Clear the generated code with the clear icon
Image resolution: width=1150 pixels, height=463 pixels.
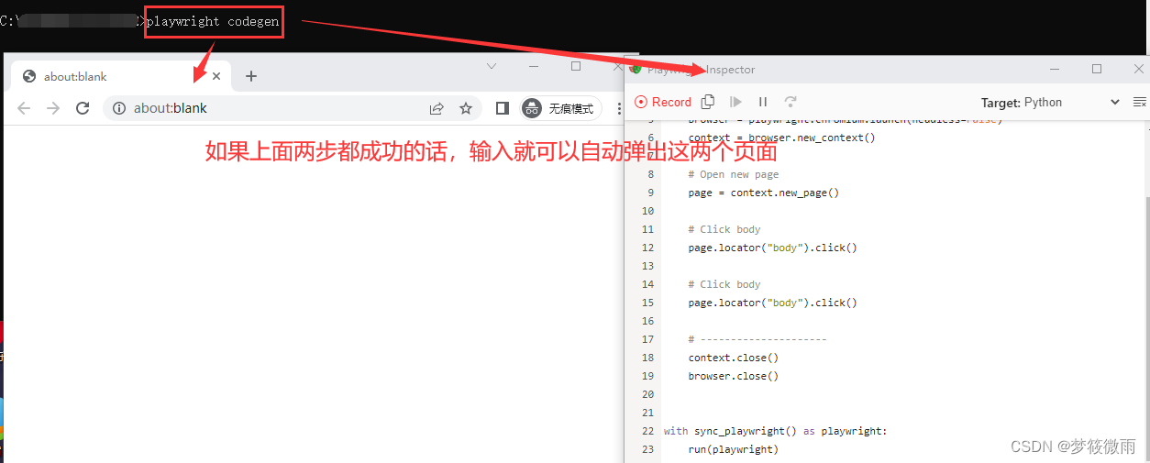tap(1140, 102)
